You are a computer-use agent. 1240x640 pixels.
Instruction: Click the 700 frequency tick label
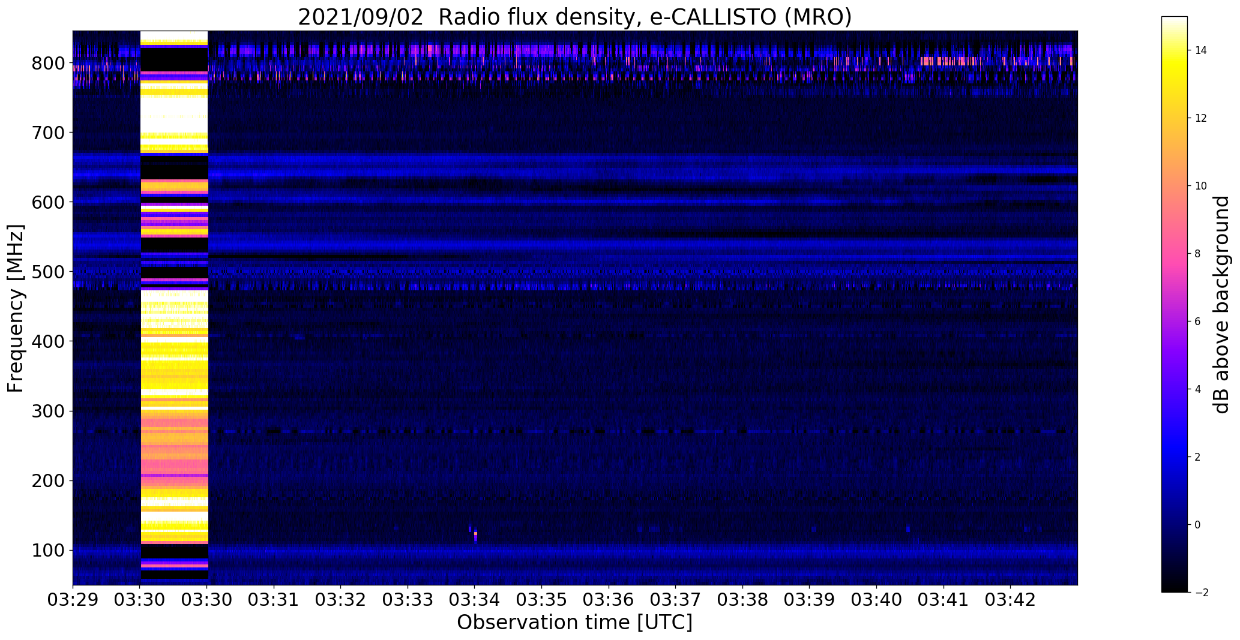click(48, 133)
